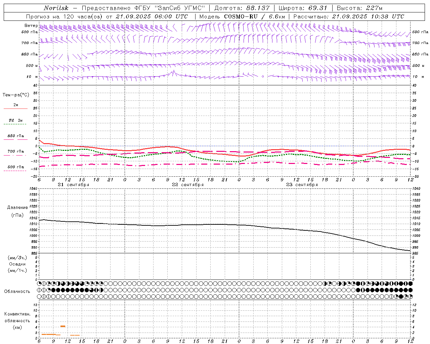Click the Давление pressure panel label
This screenshot has width=430, height=344.
(x=17, y=208)
